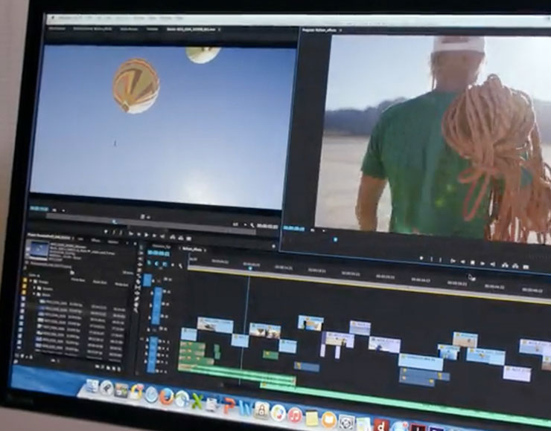Select the Project panel tab
Image resolution: width=551 pixels, height=431 pixels.
(48, 236)
